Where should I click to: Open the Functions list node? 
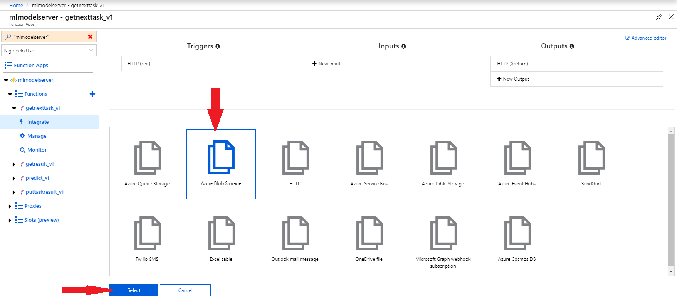pos(36,94)
